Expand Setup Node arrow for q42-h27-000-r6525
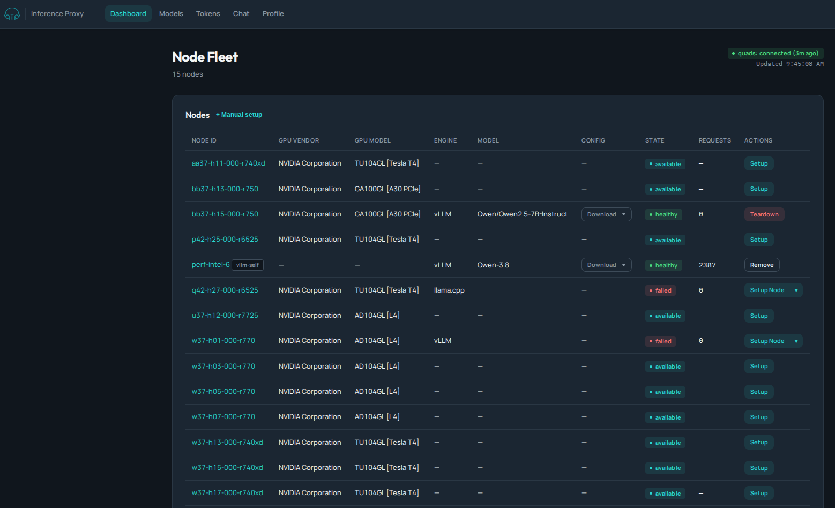This screenshot has width=835, height=508. click(x=796, y=290)
